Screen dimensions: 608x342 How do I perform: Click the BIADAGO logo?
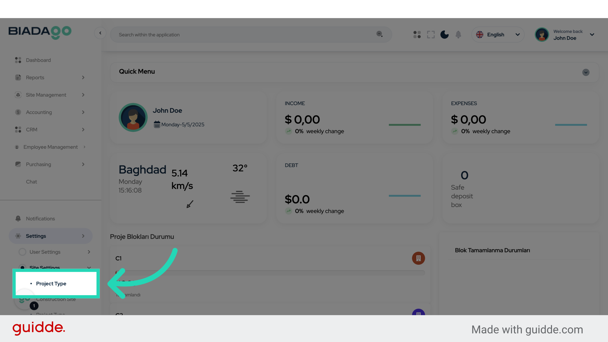click(40, 32)
